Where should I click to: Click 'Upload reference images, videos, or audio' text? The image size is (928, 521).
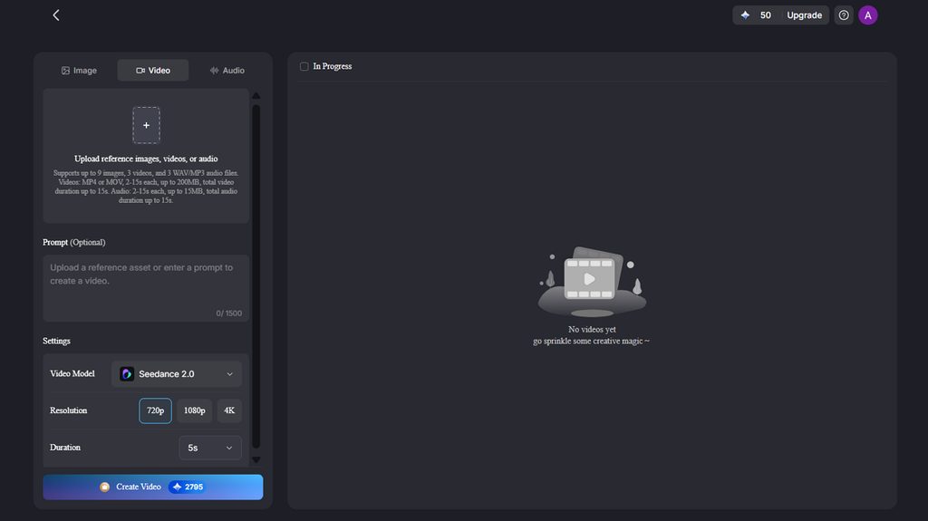coord(146,159)
